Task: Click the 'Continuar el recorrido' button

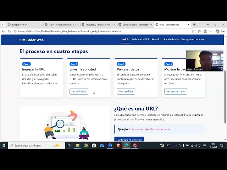Action: point(129,139)
